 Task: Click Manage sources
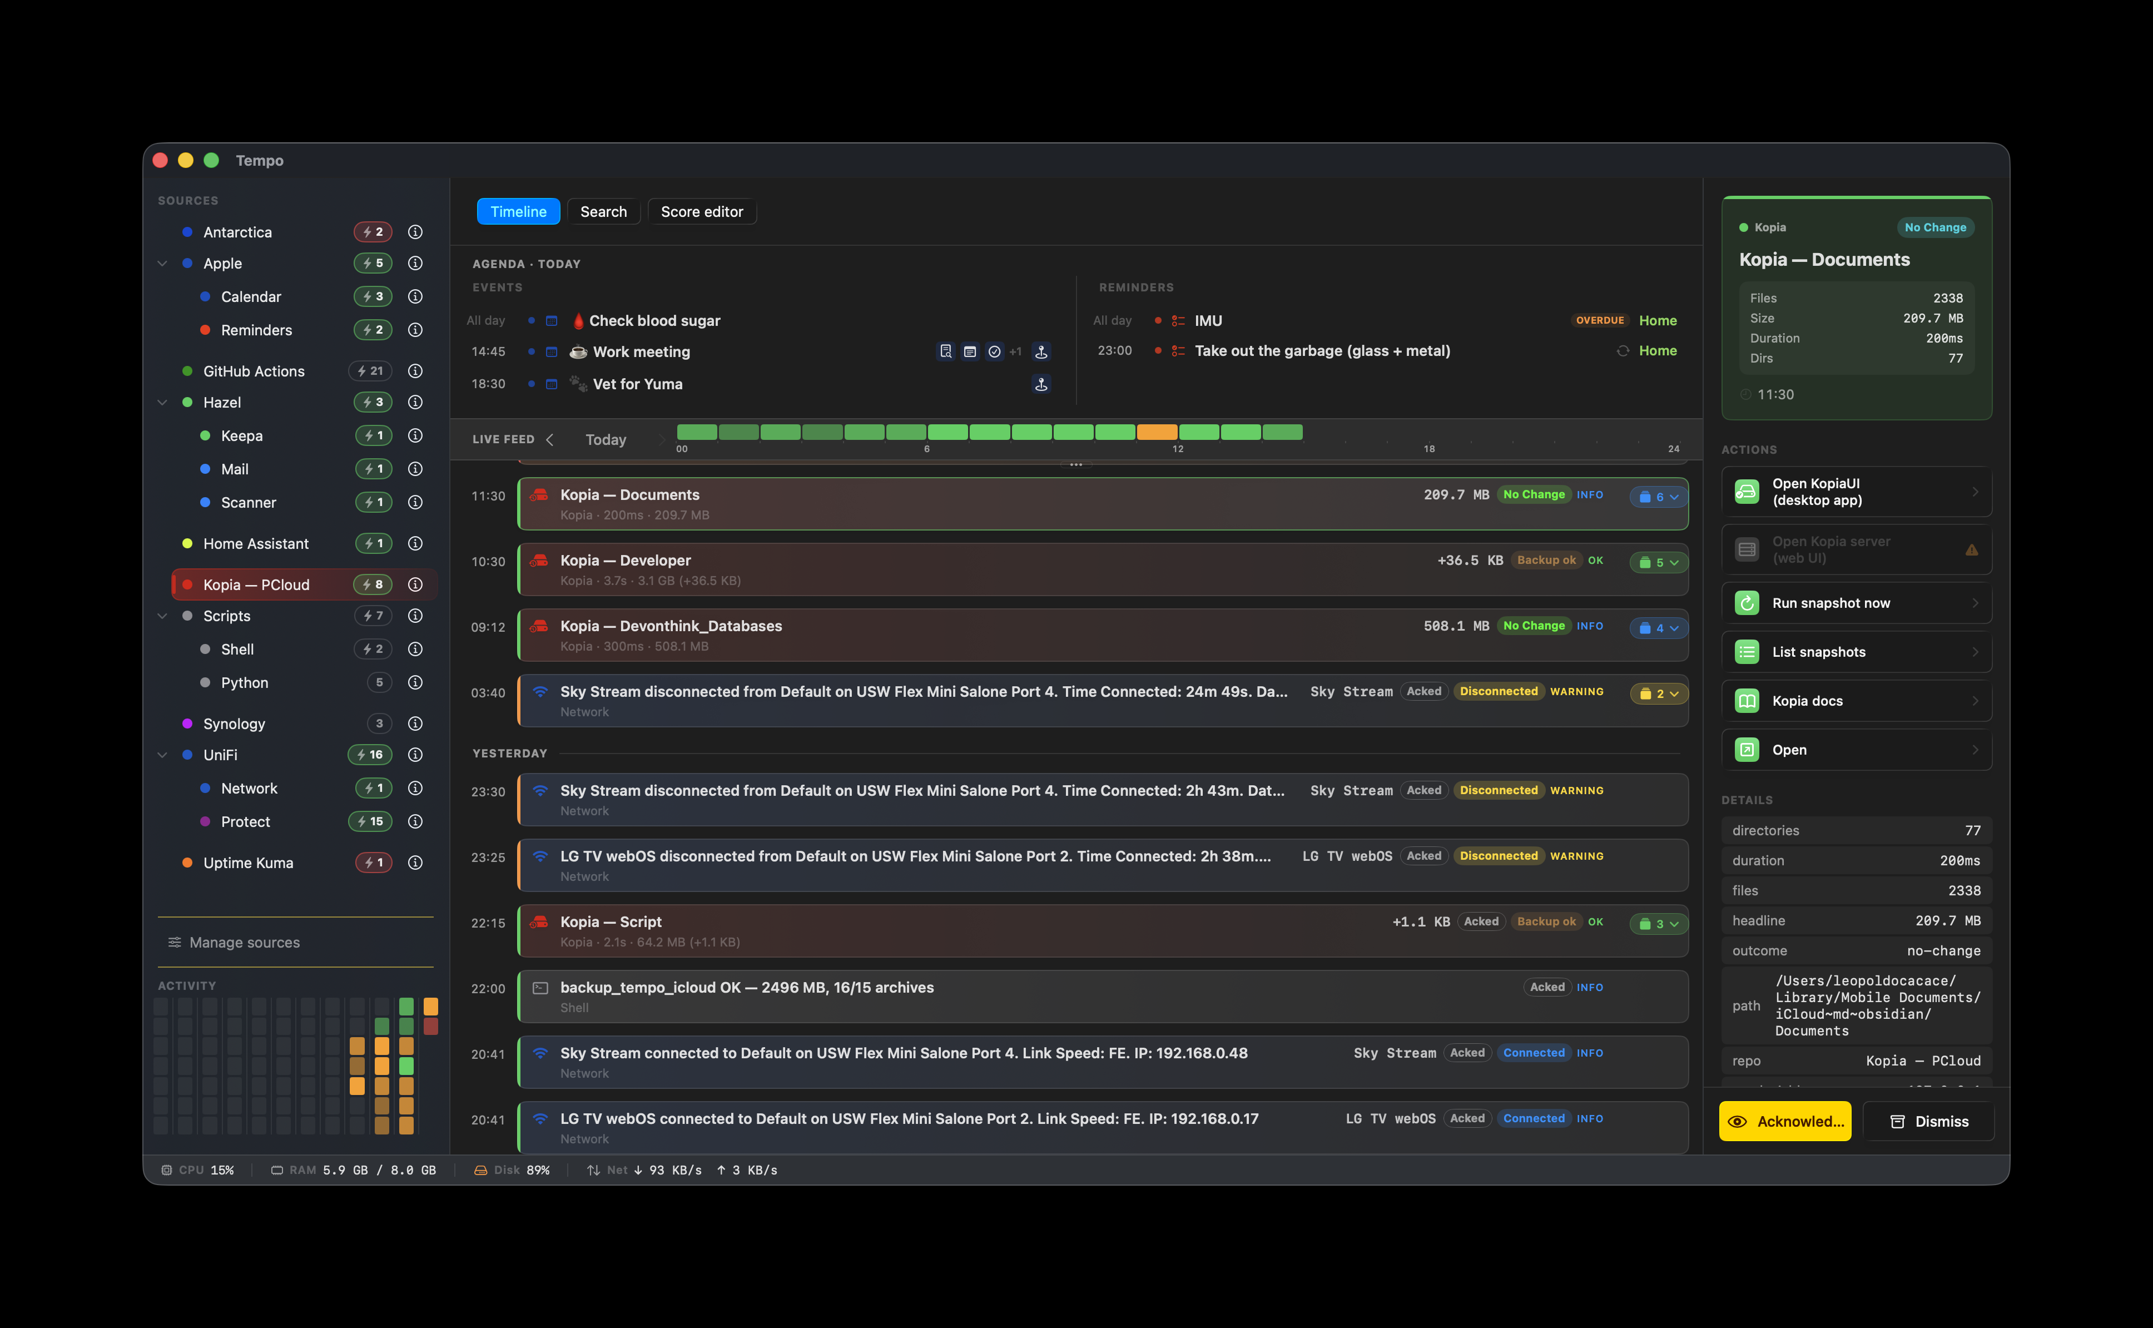coord(235,943)
